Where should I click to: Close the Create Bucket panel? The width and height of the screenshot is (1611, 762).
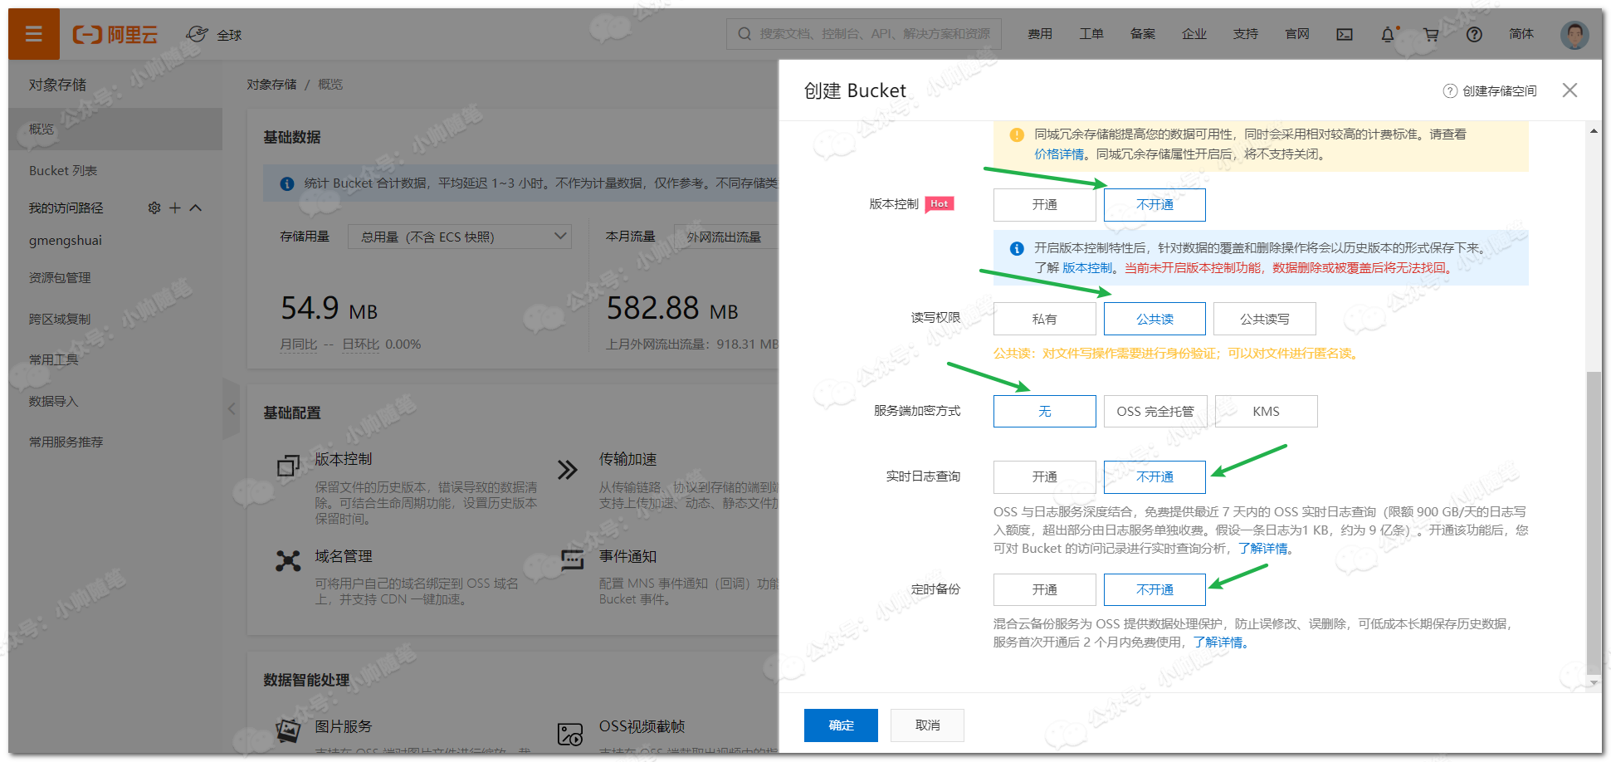coord(1570,90)
